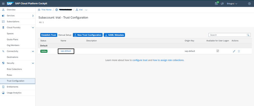Click the Description column header
The width and height of the screenshot is (254, 106).
click(91, 41)
